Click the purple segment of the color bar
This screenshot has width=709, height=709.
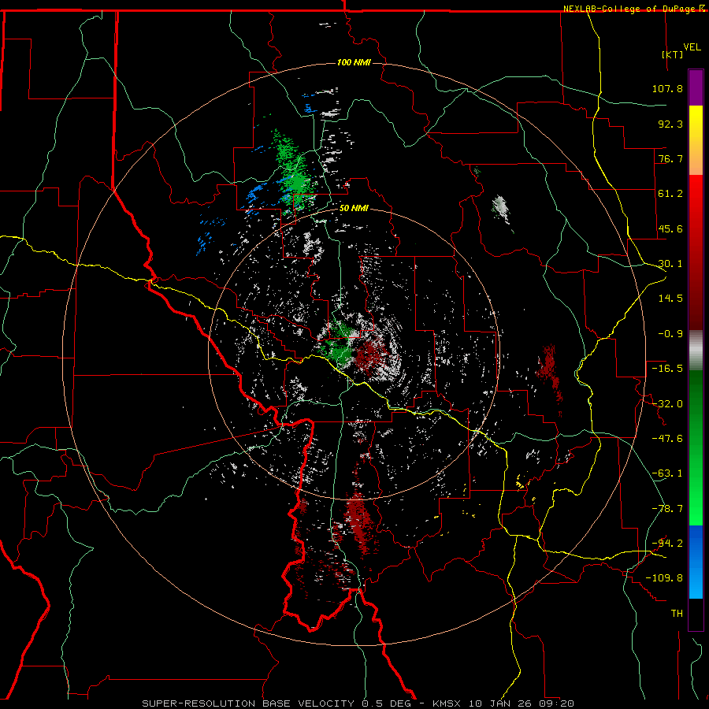click(696, 87)
